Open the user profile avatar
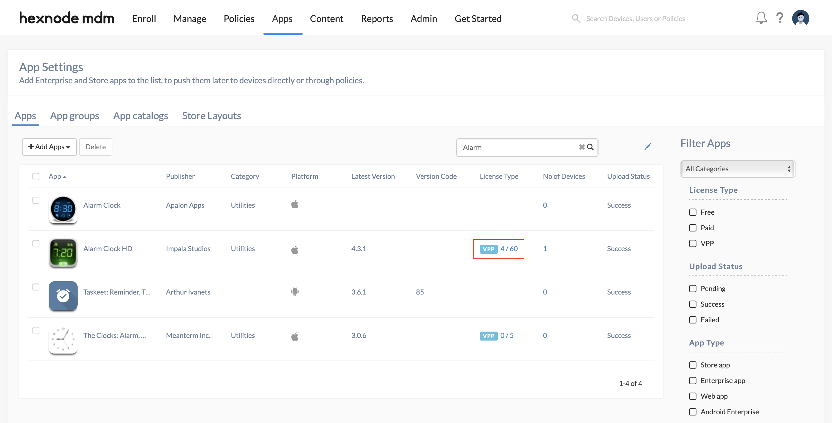 tap(800, 18)
